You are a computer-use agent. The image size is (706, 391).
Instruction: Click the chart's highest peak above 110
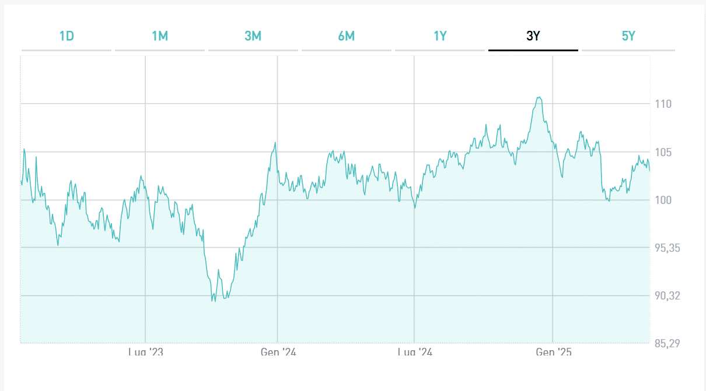tap(539, 97)
